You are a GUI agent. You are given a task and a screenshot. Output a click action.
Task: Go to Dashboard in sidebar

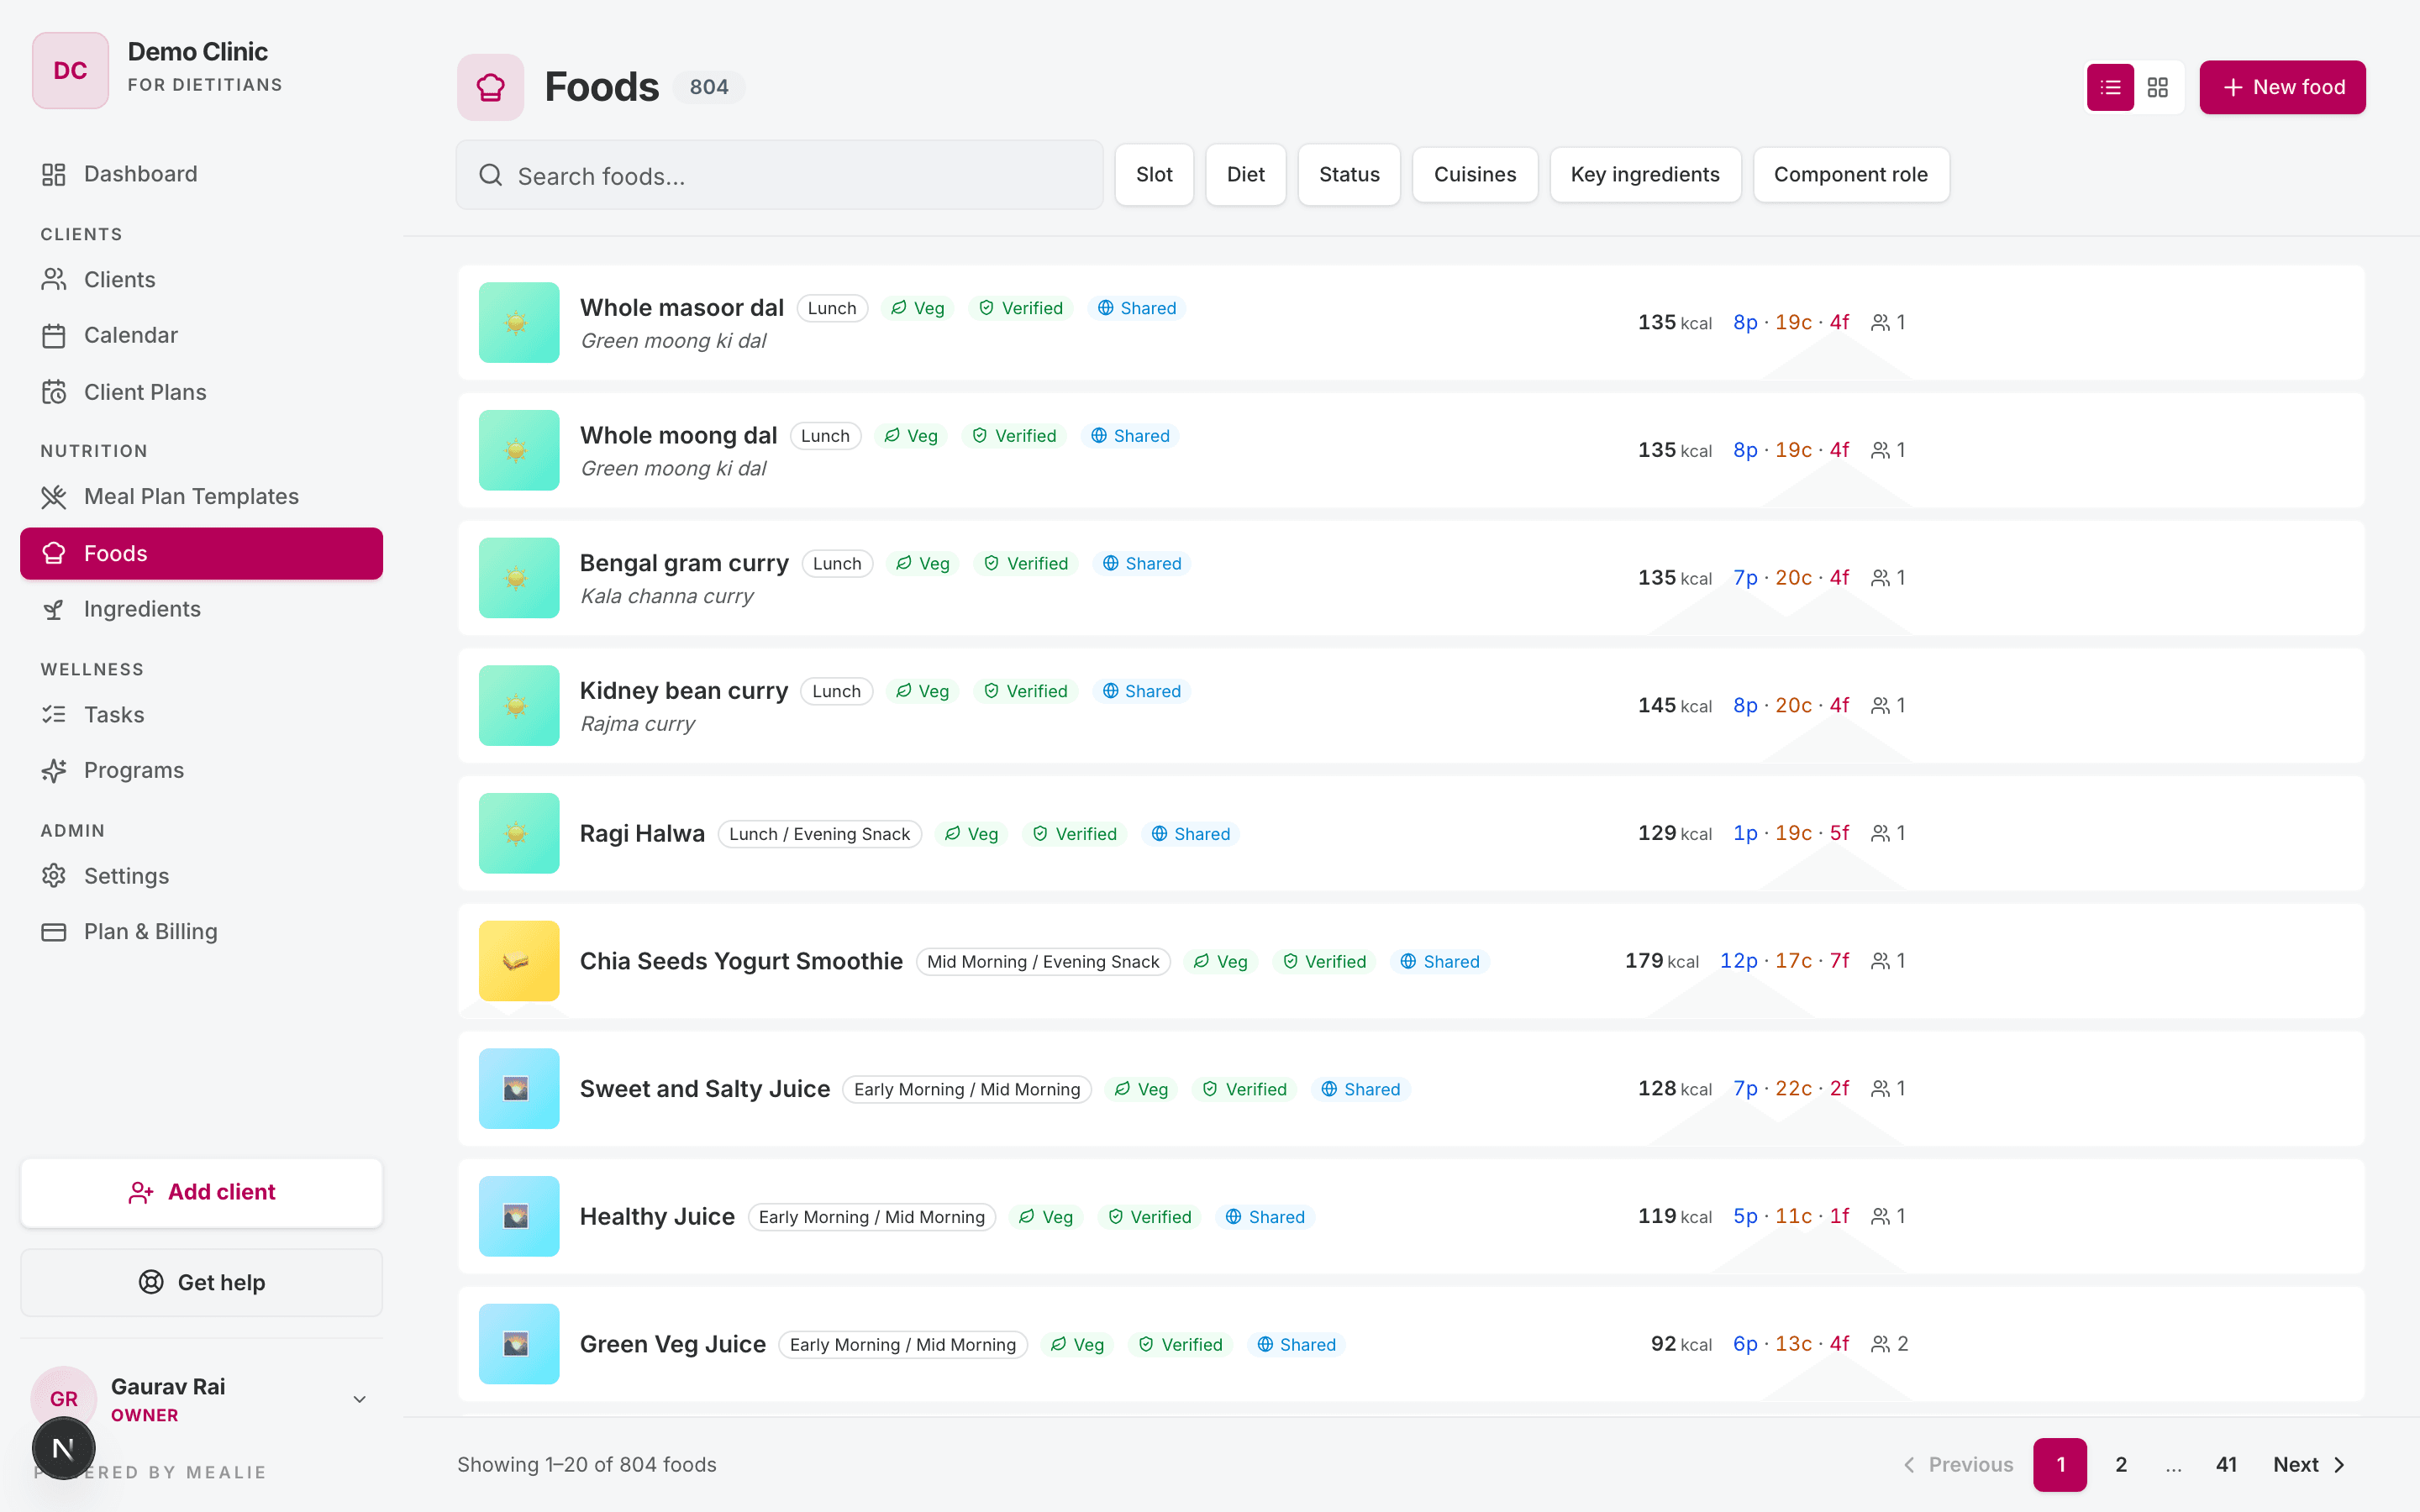click(201, 174)
